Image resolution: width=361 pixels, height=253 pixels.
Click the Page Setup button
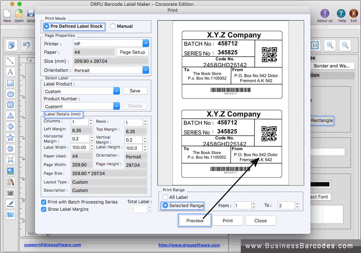click(132, 52)
